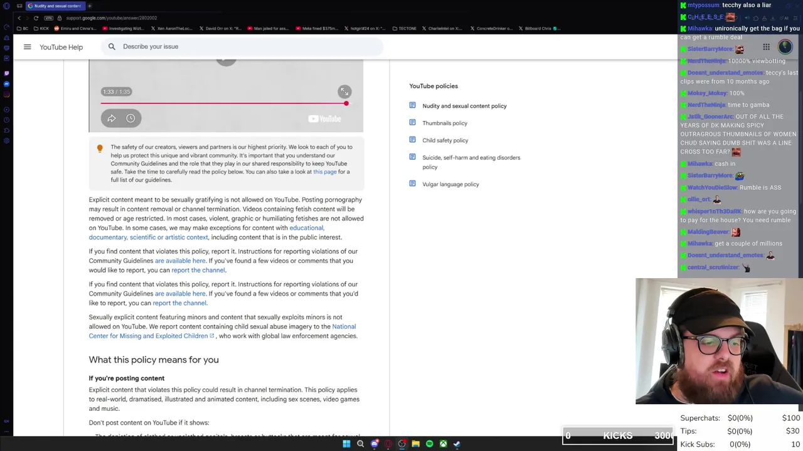Screen dimensions: 803x451
Task: Open the 'Man jailed for ass...' bookmark
Action: click(x=268, y=28)
